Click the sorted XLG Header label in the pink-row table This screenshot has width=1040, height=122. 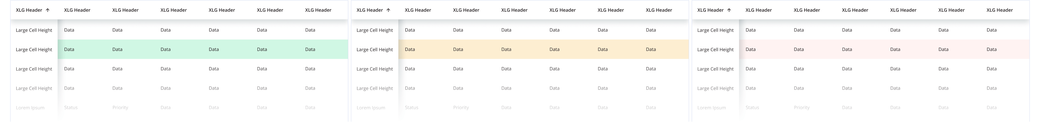[710, 10]
